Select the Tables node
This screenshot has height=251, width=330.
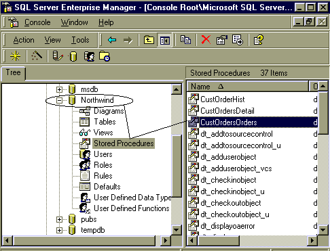click(x=105, y=122)
